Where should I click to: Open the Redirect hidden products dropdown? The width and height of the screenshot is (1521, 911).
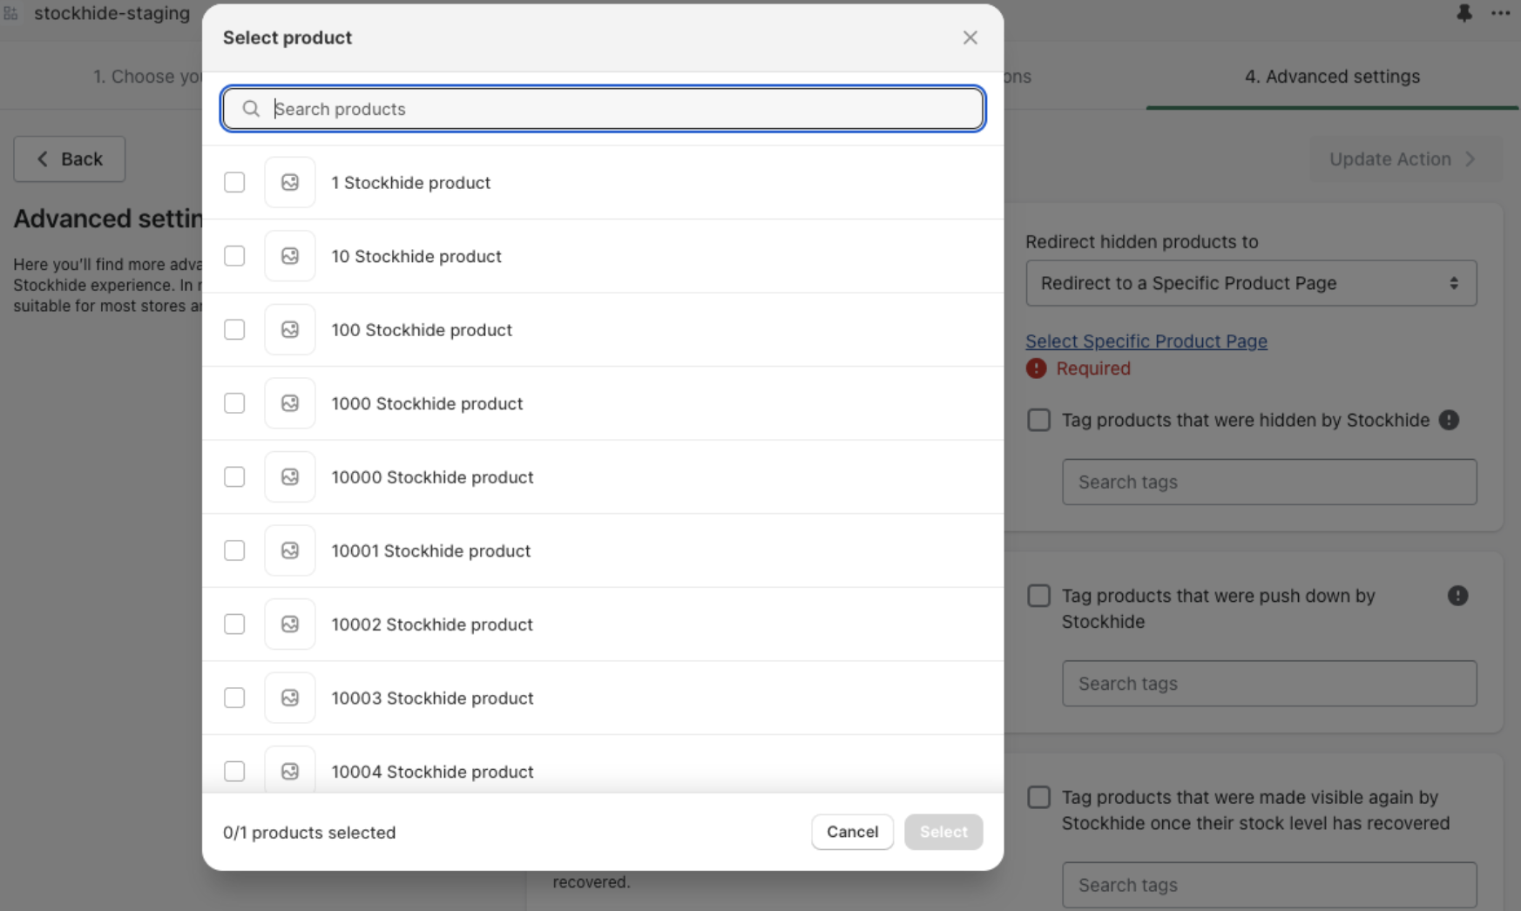coord(1251,283)
